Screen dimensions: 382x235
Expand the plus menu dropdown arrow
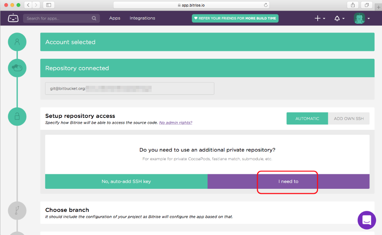324,18
